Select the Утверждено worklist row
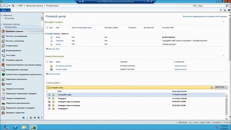The height and width of the screenshot is (130, 231). pyautogui.click(x=136, y=109)
